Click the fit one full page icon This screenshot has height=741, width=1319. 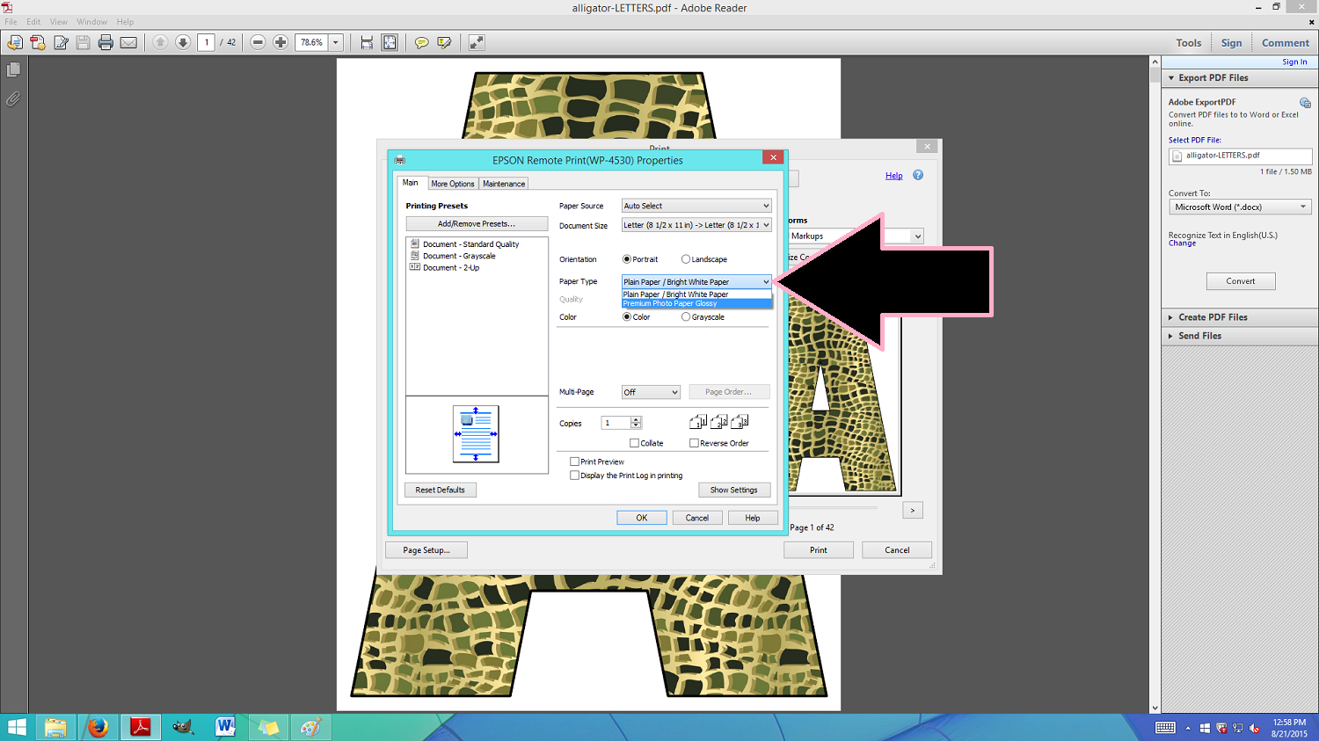[390, 42]
